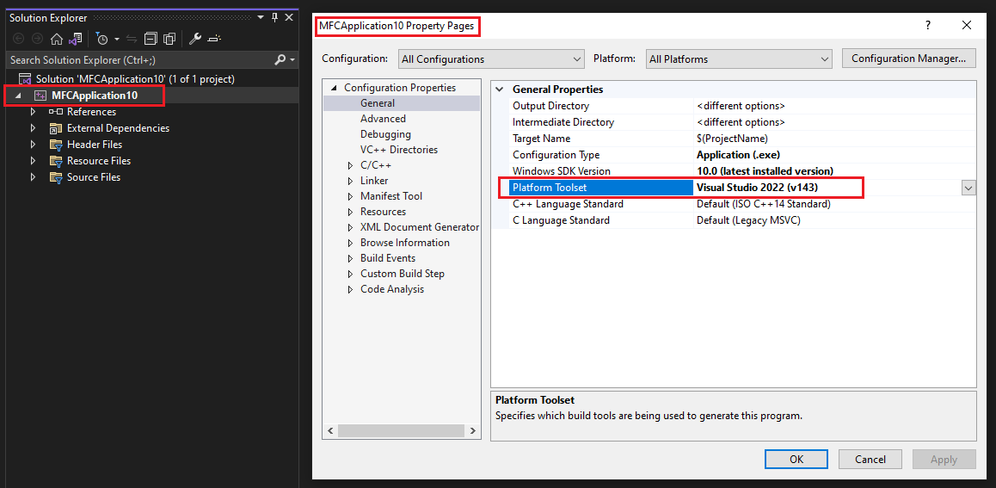Toggle Show All Files icon
996x488 pixels.
169,40
